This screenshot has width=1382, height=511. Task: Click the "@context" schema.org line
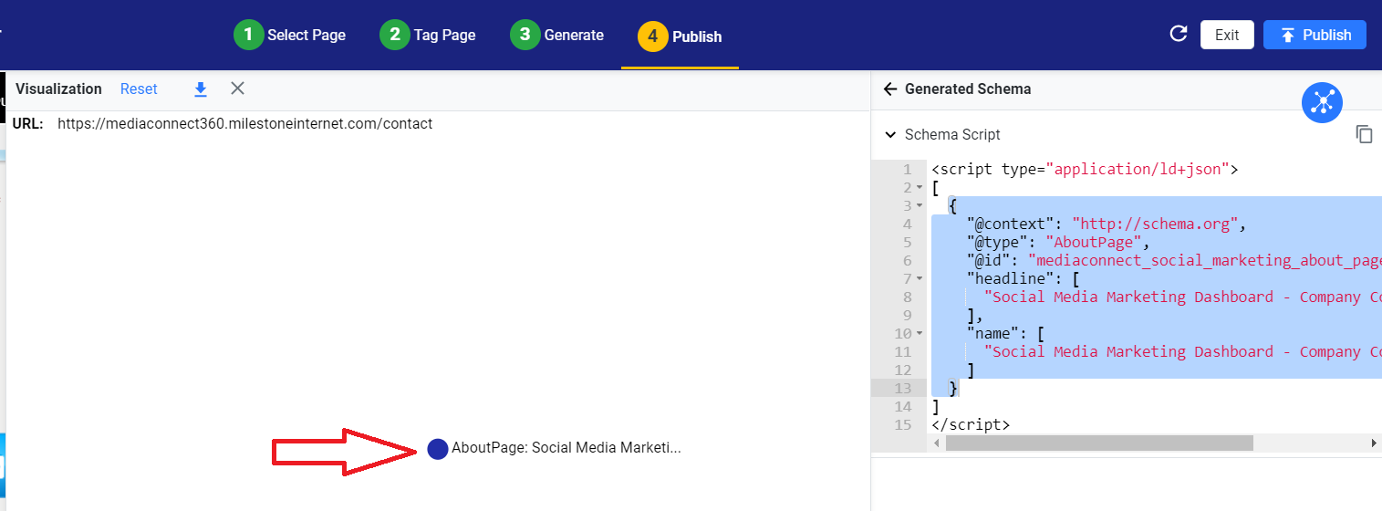1107,224
